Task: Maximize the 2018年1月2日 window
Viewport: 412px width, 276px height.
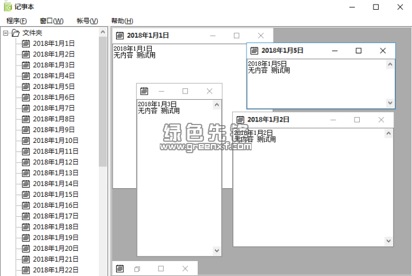Action: tap(357, 120)
